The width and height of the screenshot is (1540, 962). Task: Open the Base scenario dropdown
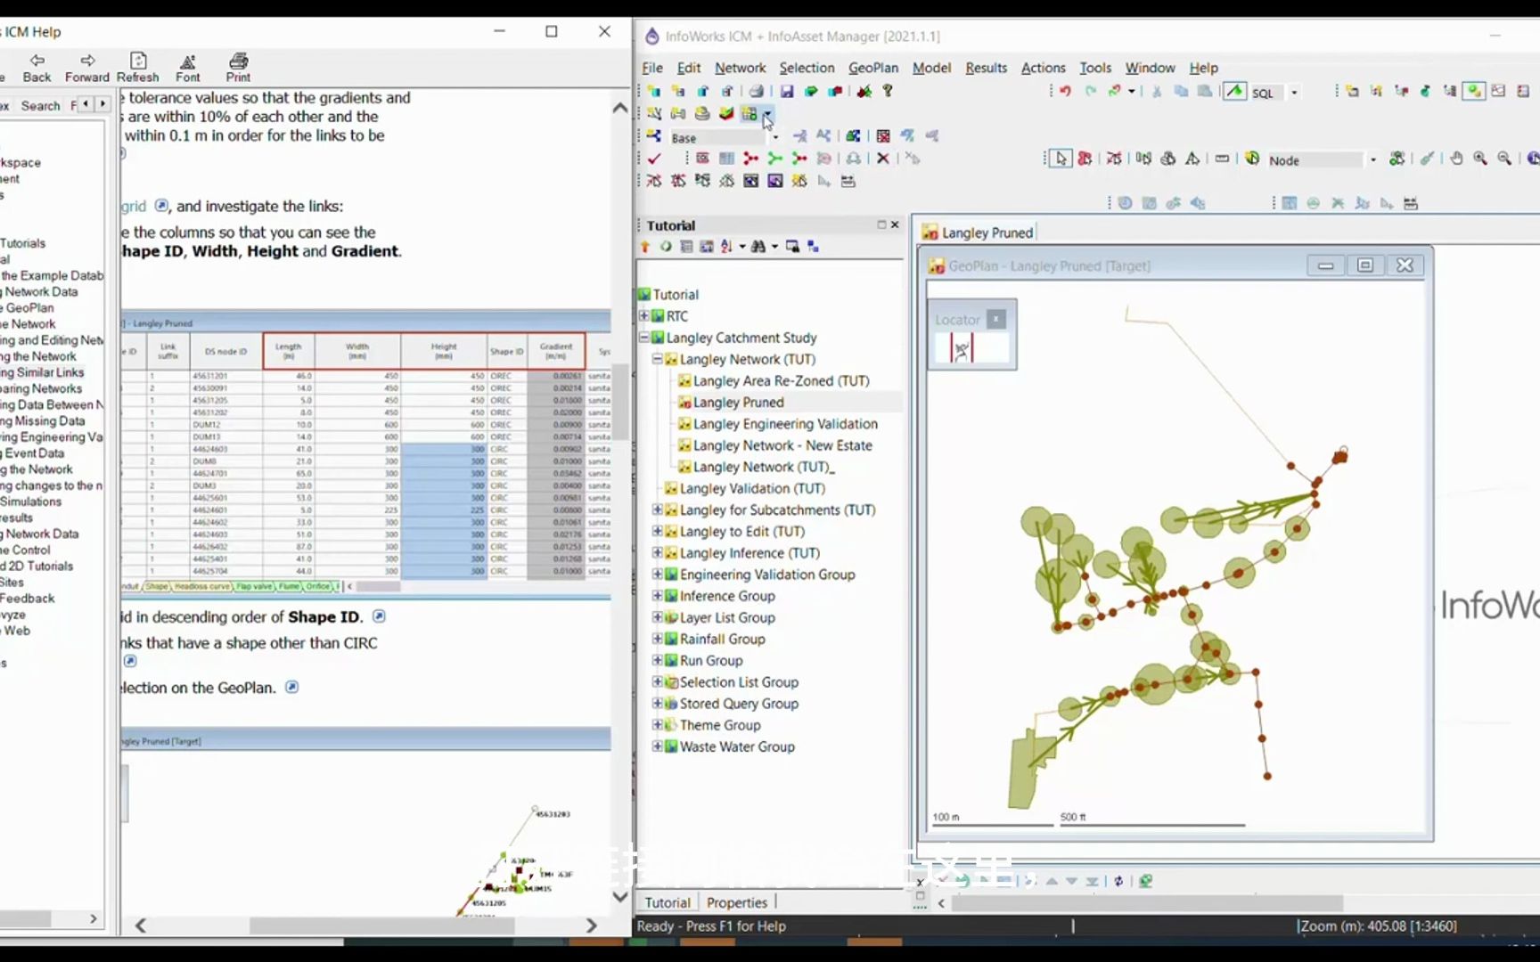point(775,137)
